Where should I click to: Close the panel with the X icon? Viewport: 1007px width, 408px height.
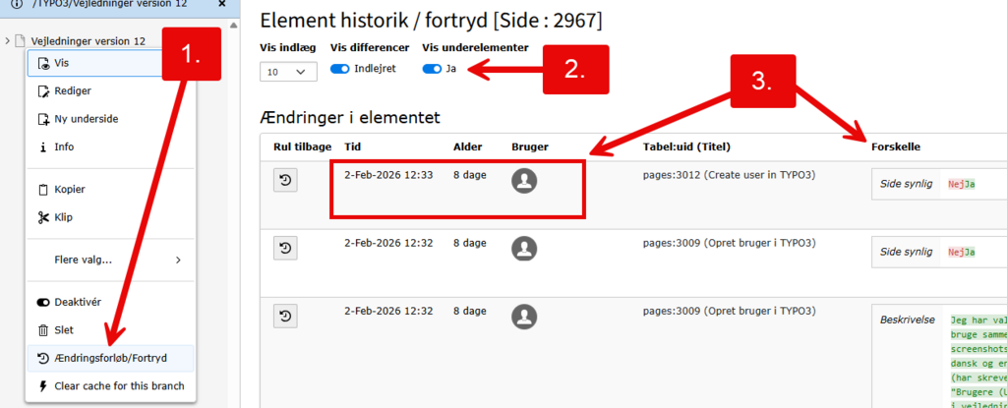[x=220, y=4]
